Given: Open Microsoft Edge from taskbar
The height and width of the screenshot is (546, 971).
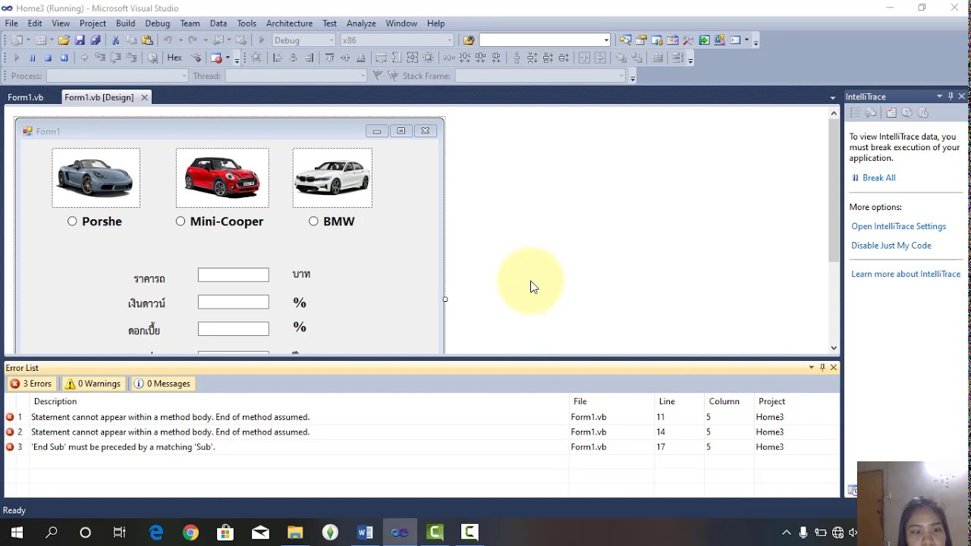Looking at the screenshot, I should tap(156, 532).
